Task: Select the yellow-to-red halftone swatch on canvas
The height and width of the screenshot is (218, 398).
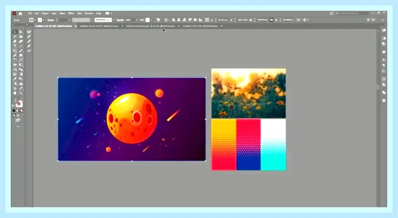Action: (x=224, y=145)
